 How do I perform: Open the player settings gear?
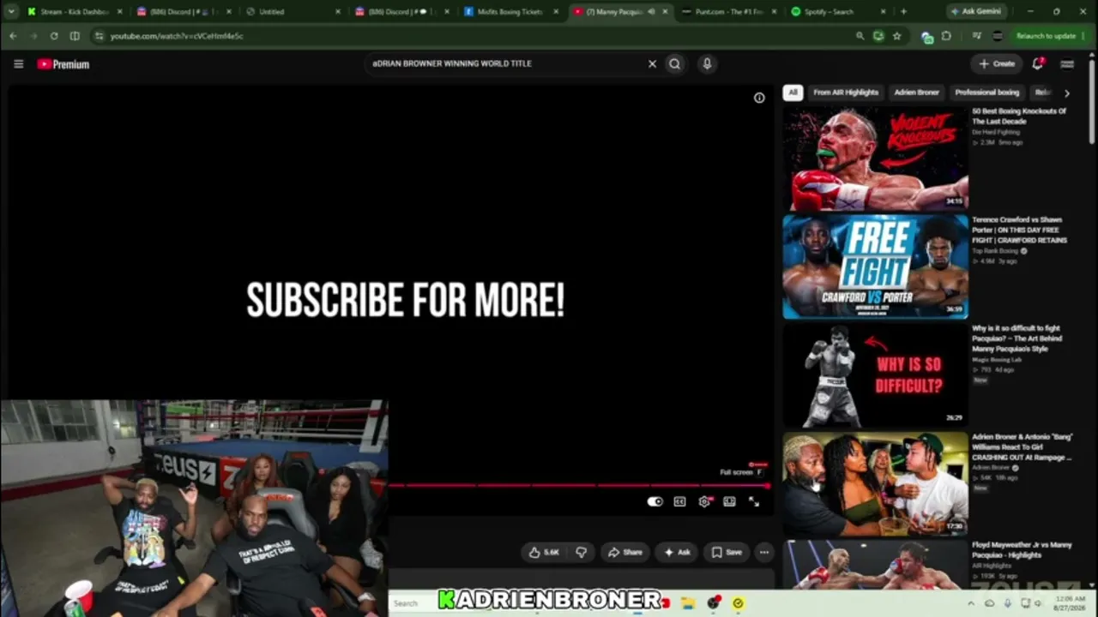704,502
